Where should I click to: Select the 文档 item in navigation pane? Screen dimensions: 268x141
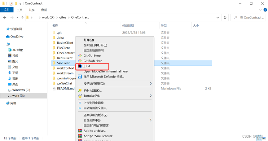pyautogui.click(x=15, y=67)
